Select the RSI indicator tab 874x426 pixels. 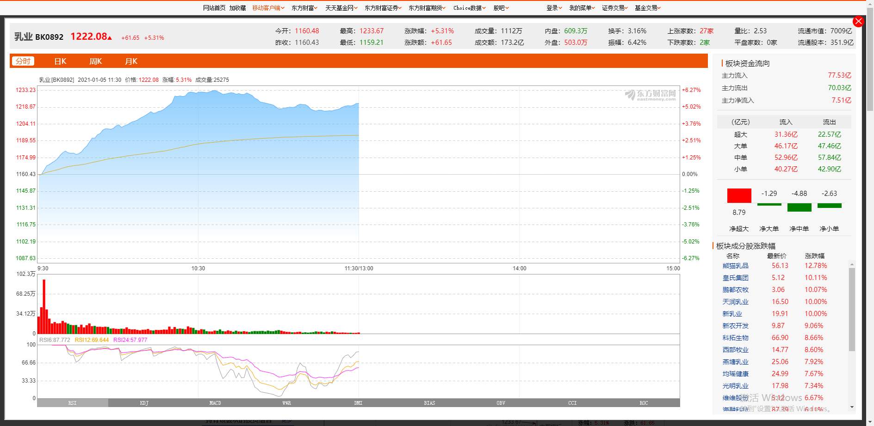click(73, 403)
